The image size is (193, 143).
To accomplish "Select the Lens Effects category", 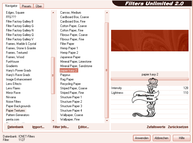I will tap(14, 84).
